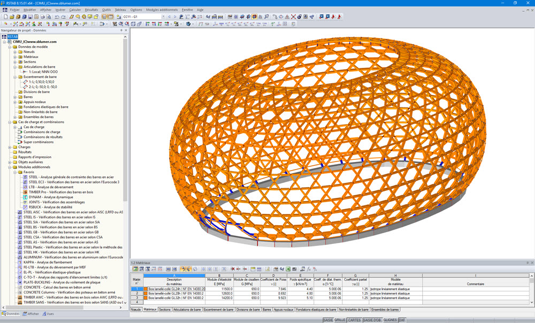The height and width of the screenshot is (323, 535).
Task: Select STEEL EC3 module entry
Action: tap(74, 182)
